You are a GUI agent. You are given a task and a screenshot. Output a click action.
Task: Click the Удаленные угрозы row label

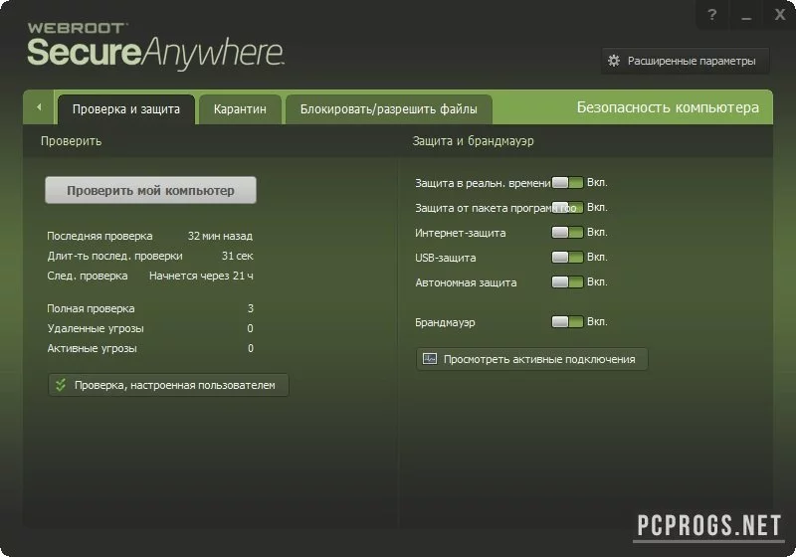pos(96,328)
